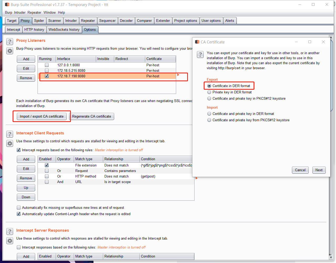This screenshot has width=336, height=263.
Task: Open the HTTP history sub-tab
Action: coord(34,29)
